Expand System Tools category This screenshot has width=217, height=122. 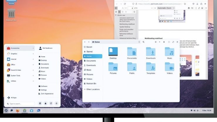[x=20, y=75]
